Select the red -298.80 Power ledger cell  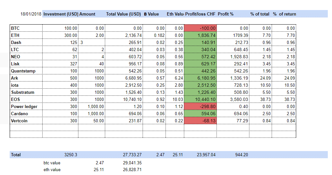click(200, 106)
